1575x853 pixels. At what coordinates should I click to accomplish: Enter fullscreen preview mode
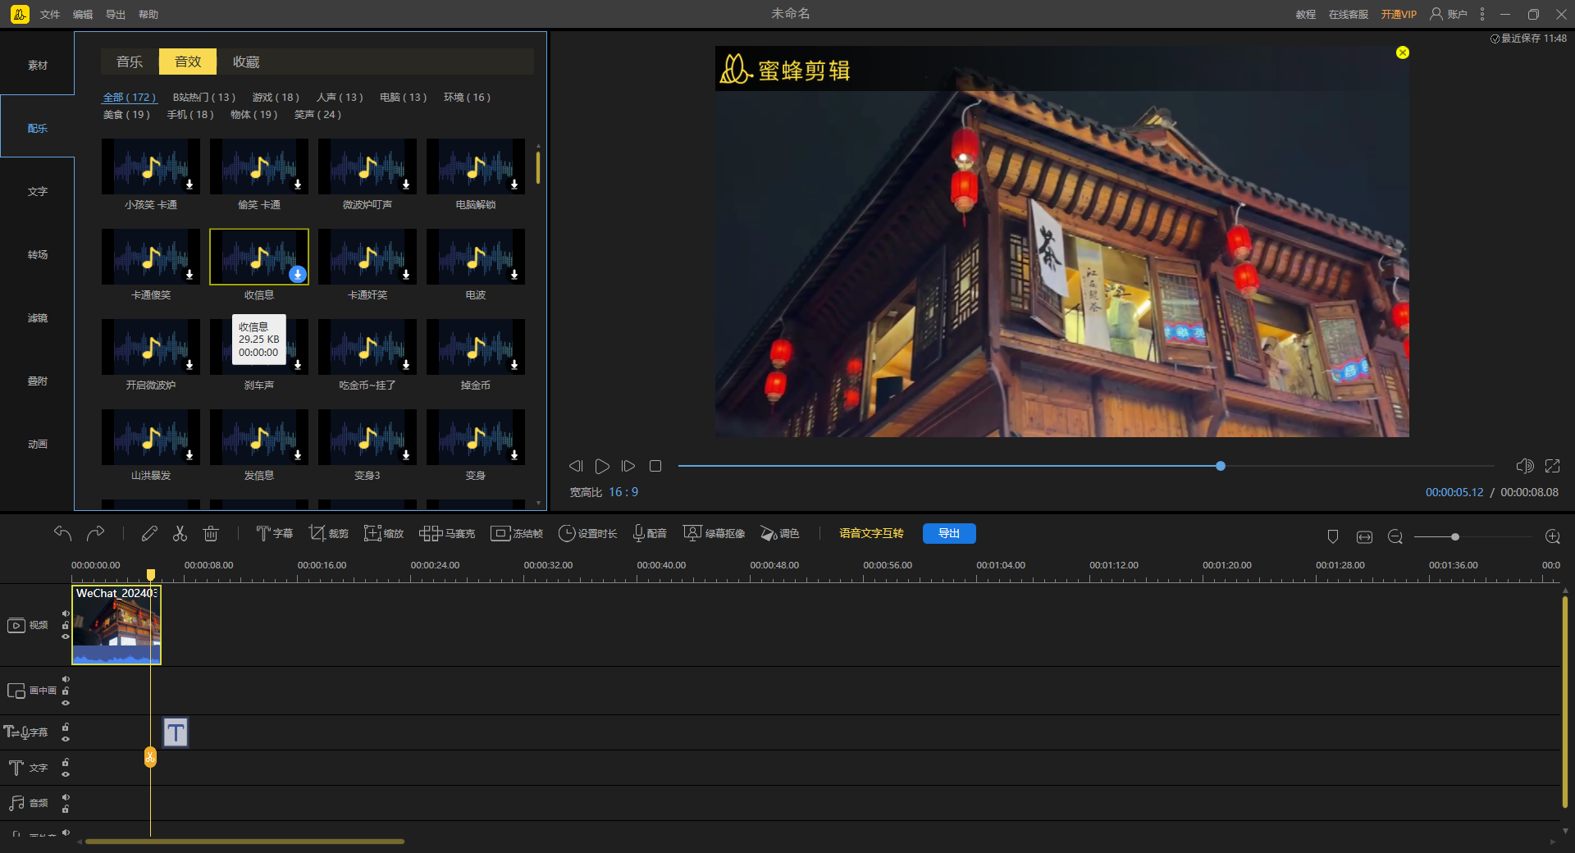click(1552, 466)
